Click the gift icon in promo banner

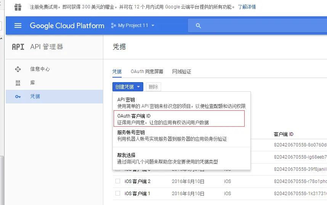(18, 7)
